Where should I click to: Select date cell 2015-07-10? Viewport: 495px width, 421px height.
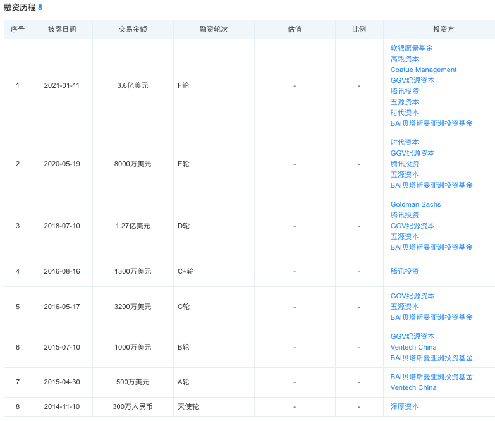pyautogui.click(x=62, y=347)
